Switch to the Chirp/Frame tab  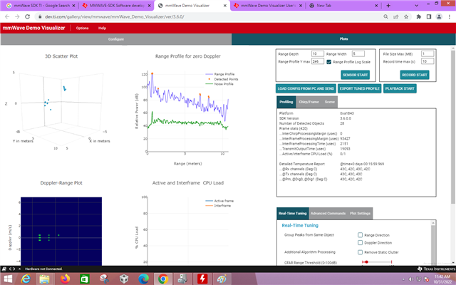[x=309, y=102]
